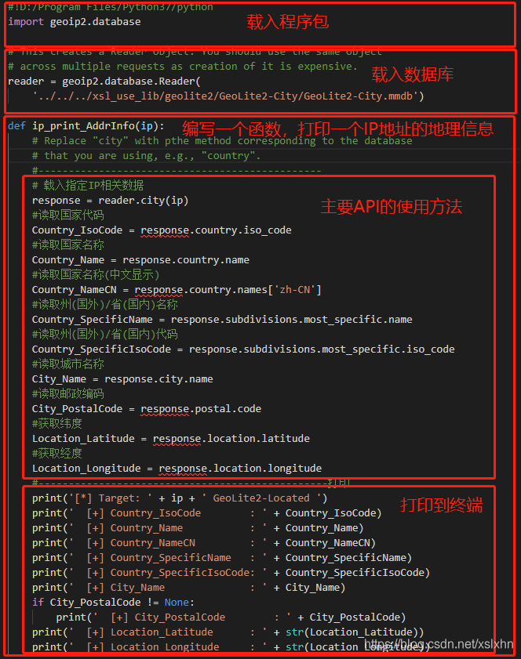Image resolution: width=521 pixels, height=659 pixels.
Task: Click the comment '#读取州(国外)/省(国内)名称'
Action: click(x=105, y=305)
